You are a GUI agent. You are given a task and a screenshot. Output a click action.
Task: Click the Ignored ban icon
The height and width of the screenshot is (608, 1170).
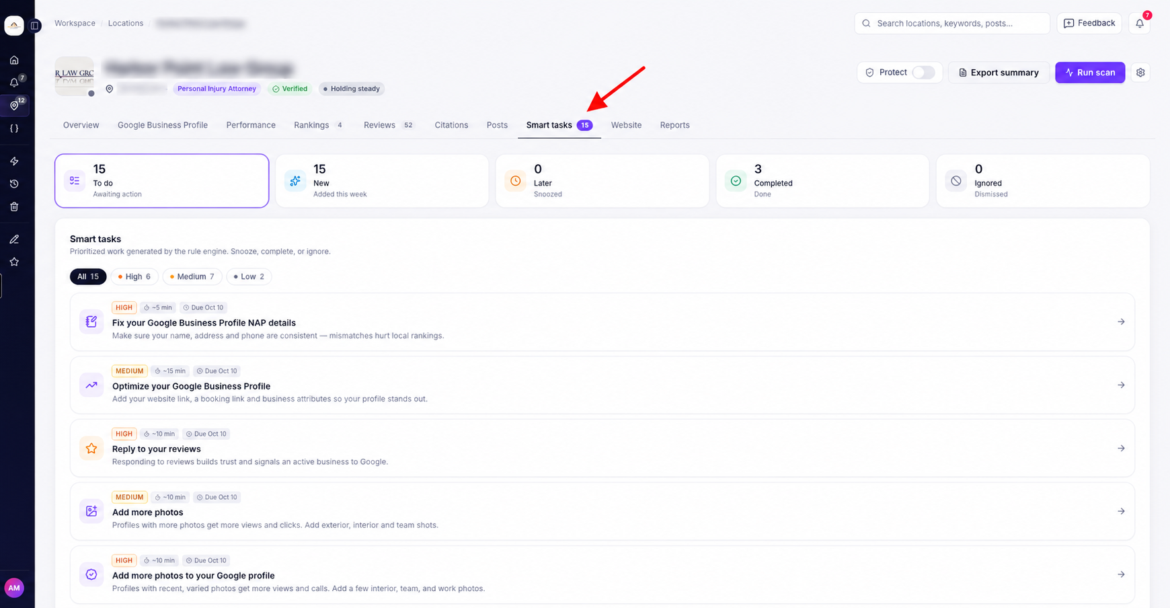[x=956, y=181]
